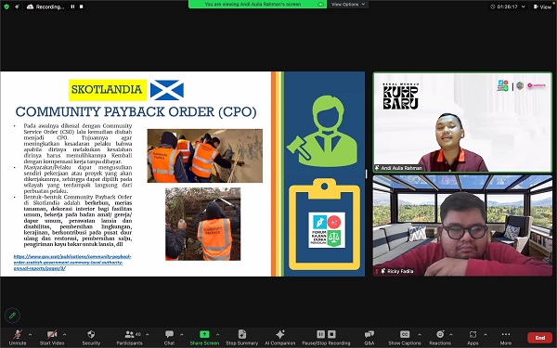Open AI Companion sparkle icon

point(280,334)
